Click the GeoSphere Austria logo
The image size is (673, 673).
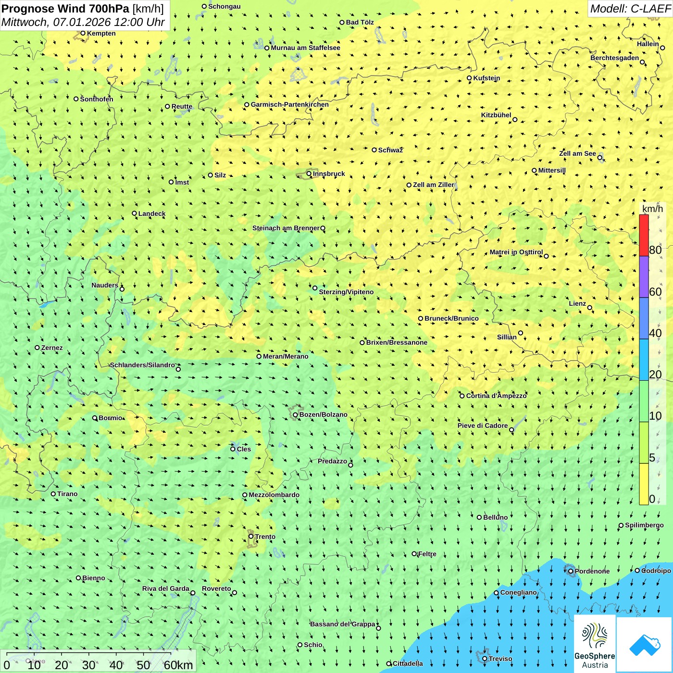tap(595, 644)
